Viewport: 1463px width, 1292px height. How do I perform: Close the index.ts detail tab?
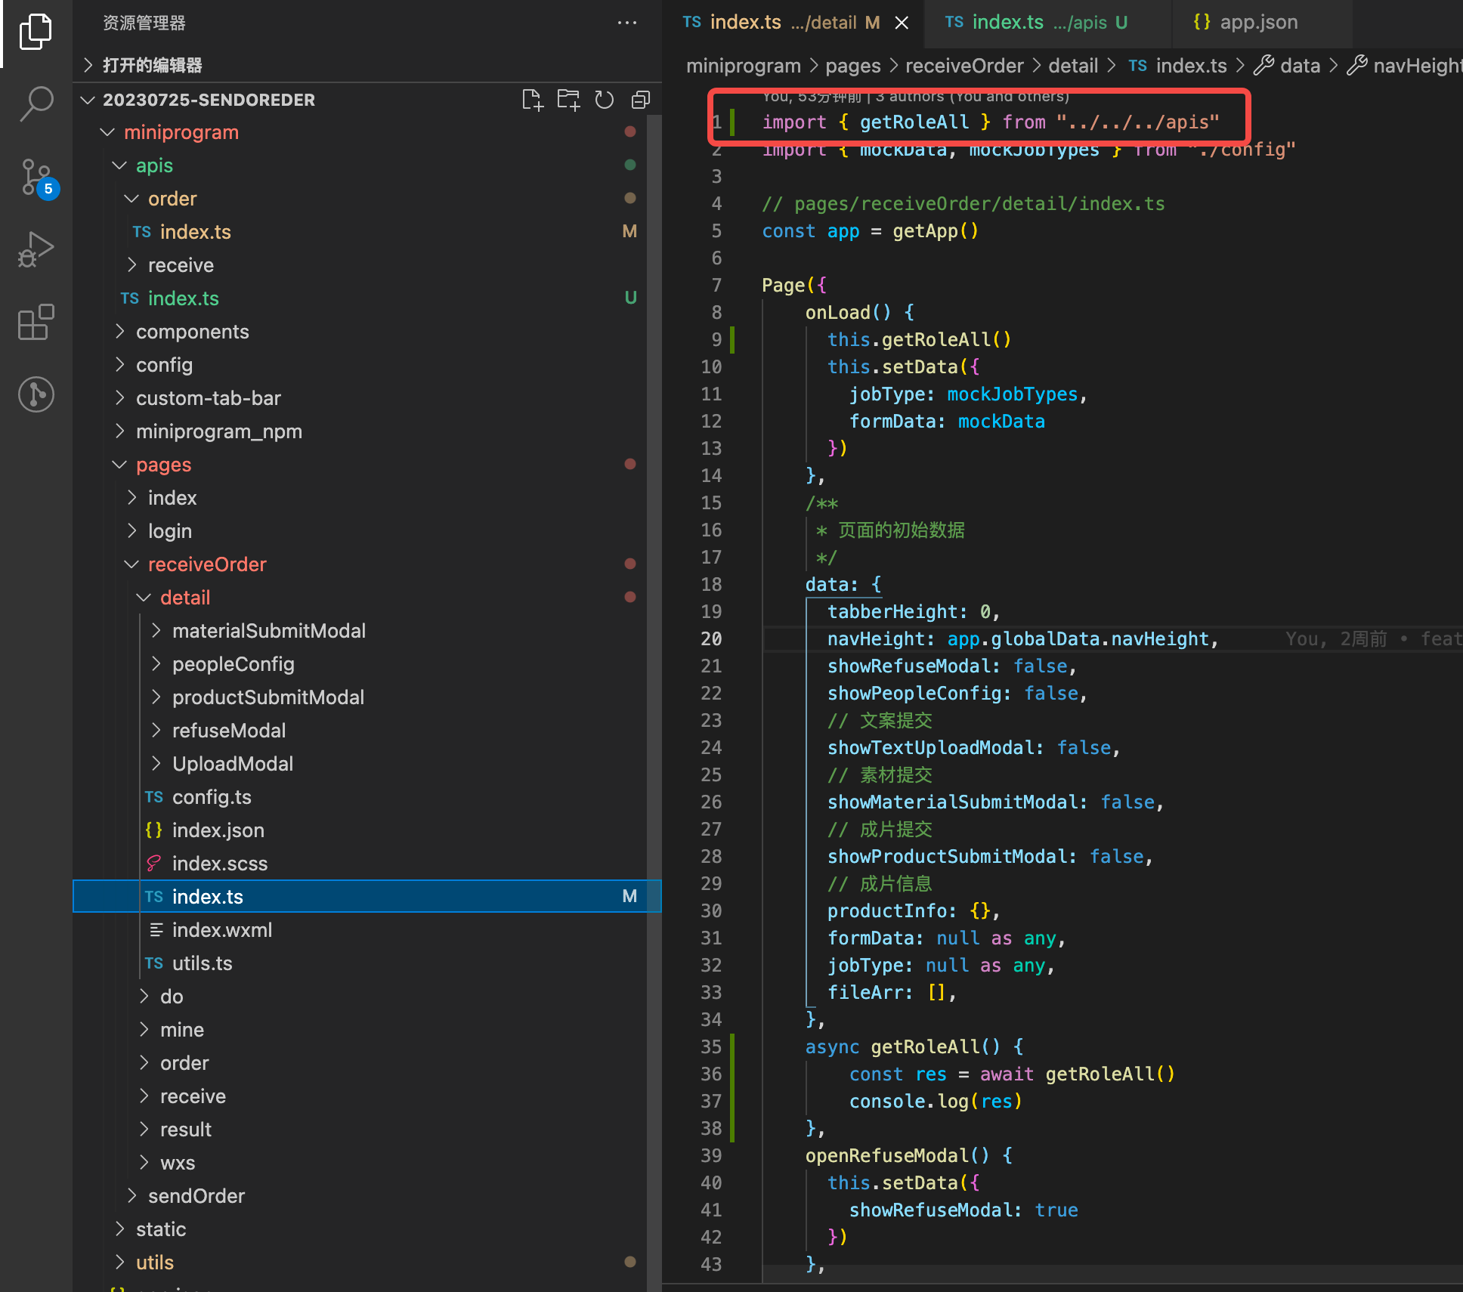tap(902, 23)
